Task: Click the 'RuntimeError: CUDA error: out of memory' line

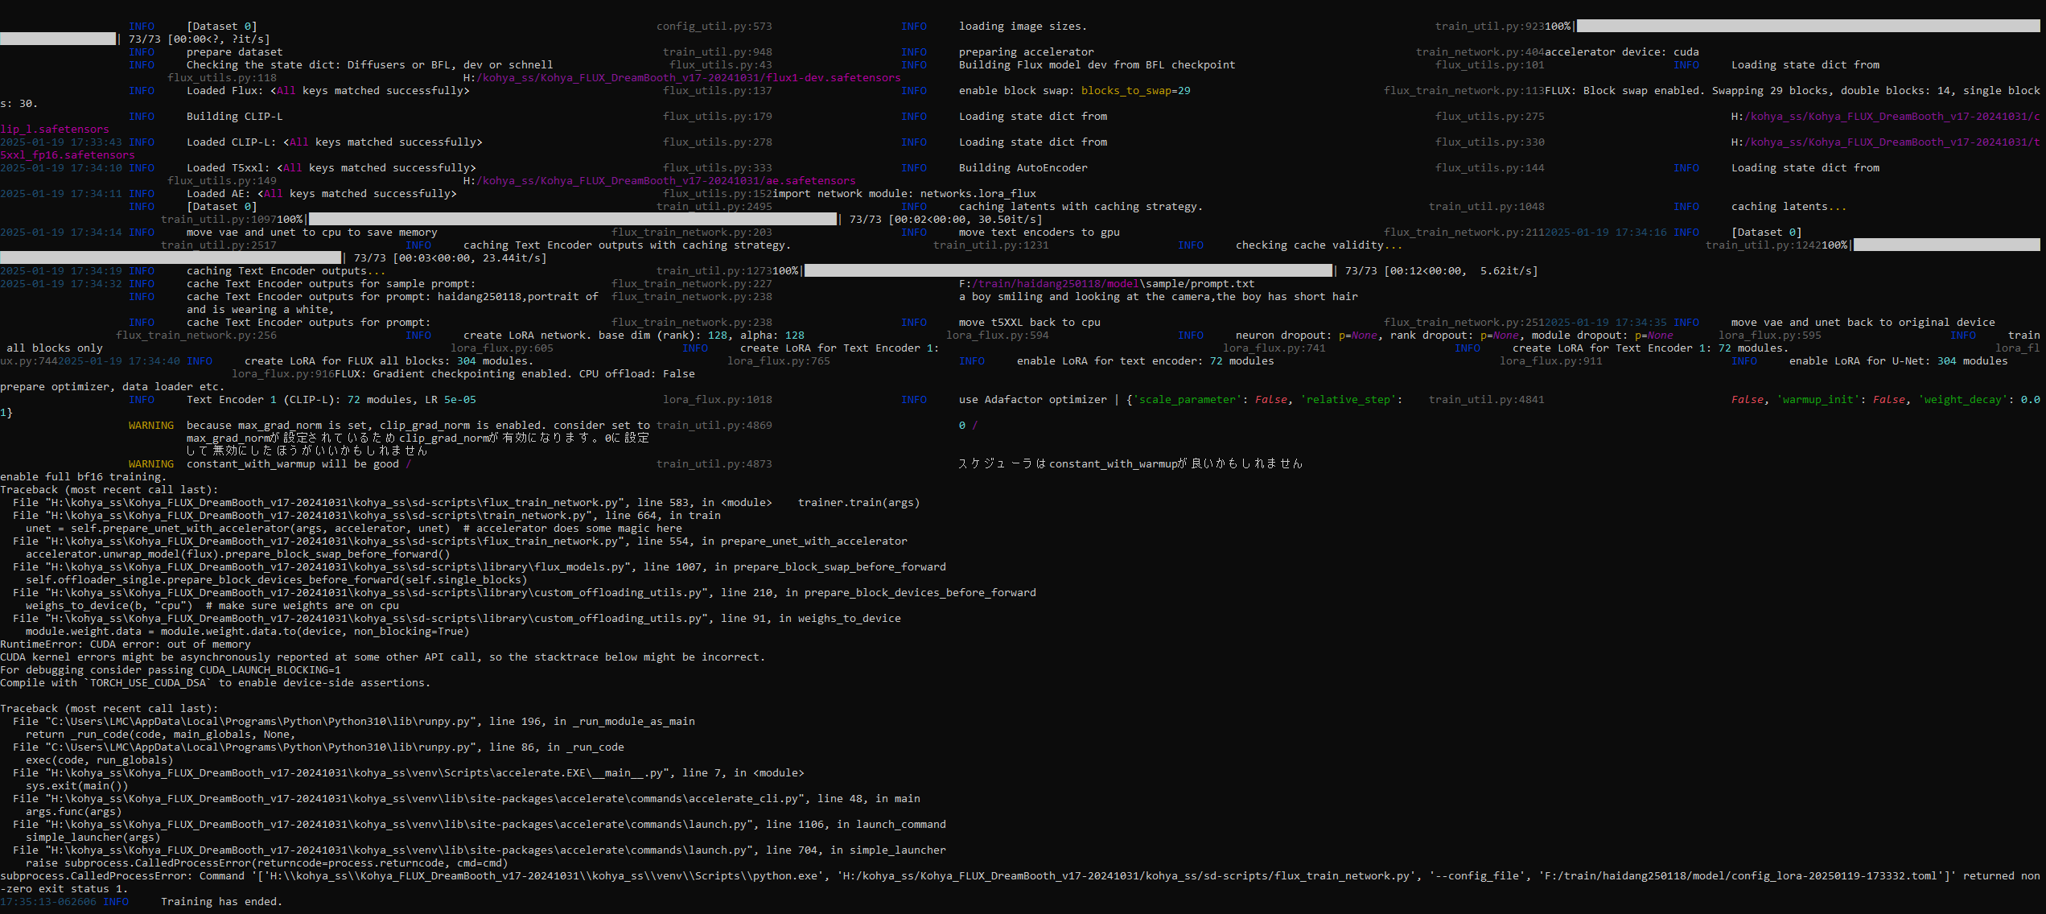Action: (x=126, y=644)
